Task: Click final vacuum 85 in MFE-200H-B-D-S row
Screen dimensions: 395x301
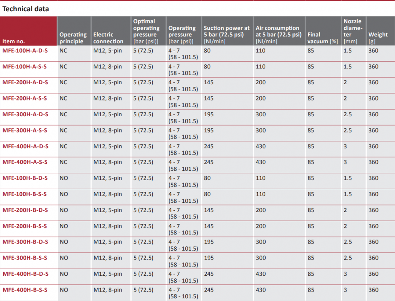Action: 310,210
